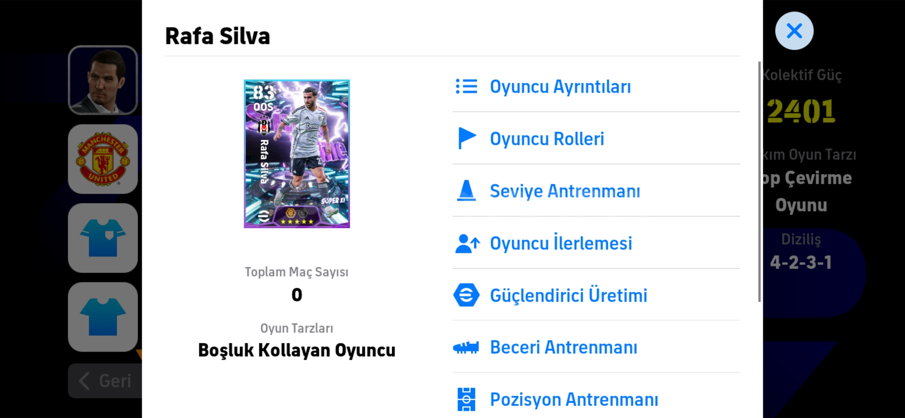Tap the Beceri Antrenmanı link
The width and height of the screenshot is (905, 418).
coord(563,347)
